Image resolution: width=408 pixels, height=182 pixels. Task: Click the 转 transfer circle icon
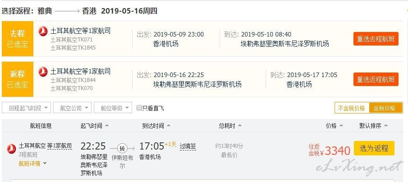coord(122,148)
